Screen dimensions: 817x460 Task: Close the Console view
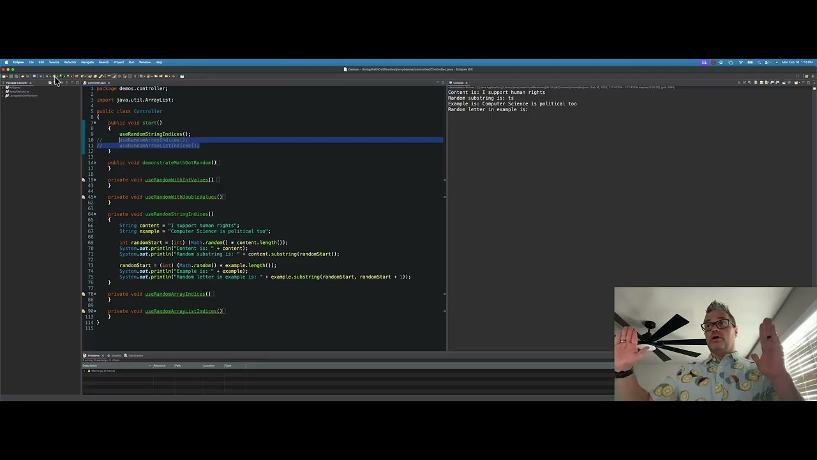click(467, 82)
